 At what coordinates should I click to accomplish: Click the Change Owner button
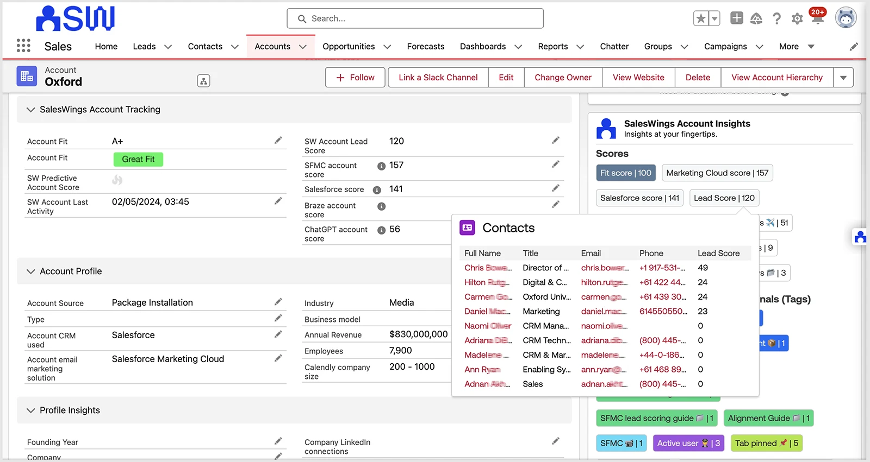click(x=563, y=78)
